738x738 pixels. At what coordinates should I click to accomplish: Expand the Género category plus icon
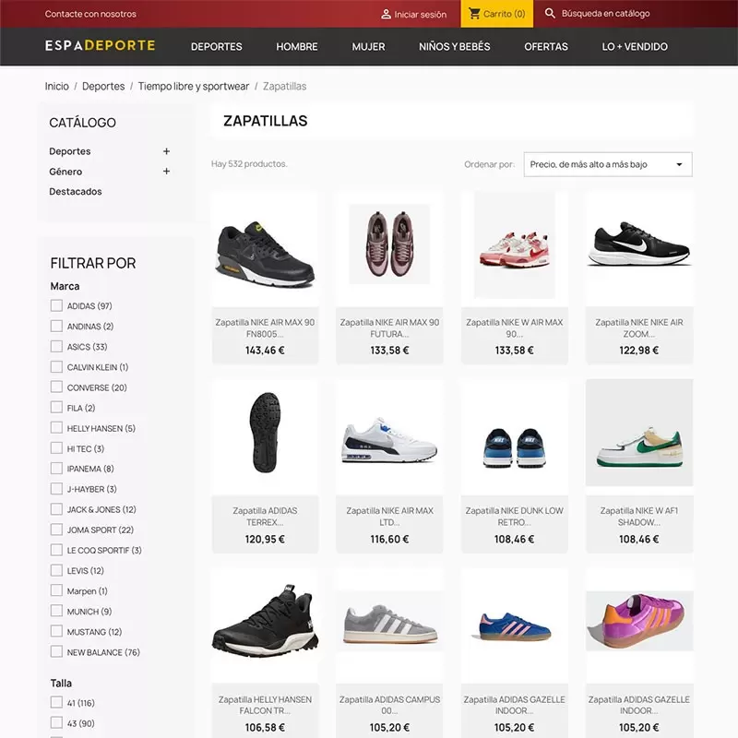pyautogui.click(x=166, y=172)
